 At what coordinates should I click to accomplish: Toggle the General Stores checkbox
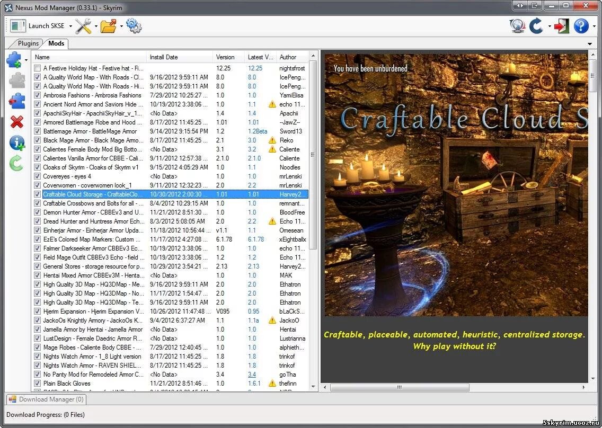pyautogui.click(x=37, y=266)
